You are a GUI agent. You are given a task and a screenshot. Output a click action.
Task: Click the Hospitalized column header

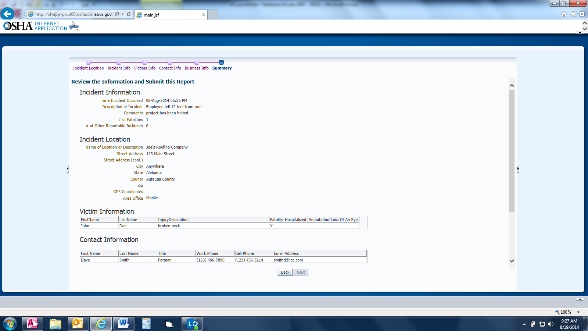(x=295, y=220)
